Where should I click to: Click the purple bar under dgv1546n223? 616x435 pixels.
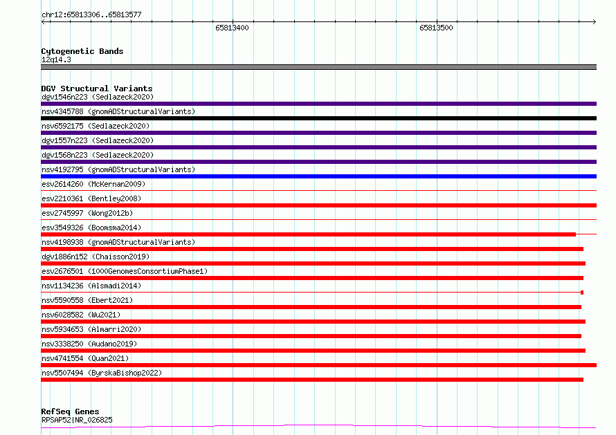pos(318,104)
